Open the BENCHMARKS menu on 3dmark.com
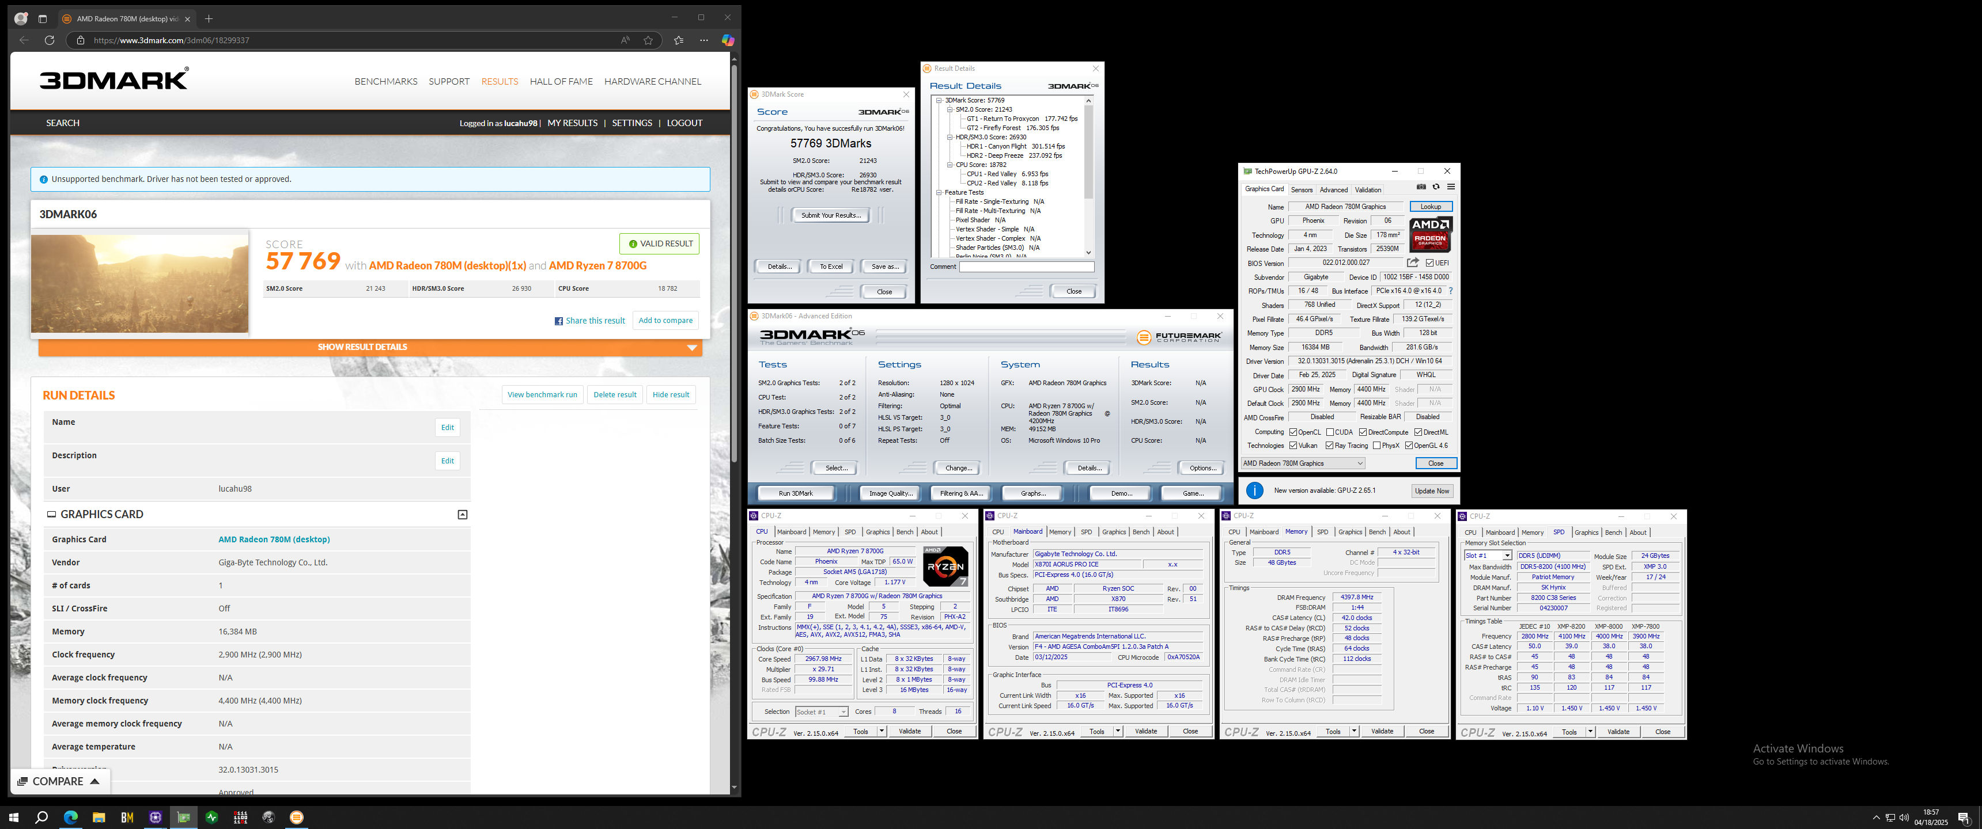This screenshot has width=1982, height=829. (385, 82)
